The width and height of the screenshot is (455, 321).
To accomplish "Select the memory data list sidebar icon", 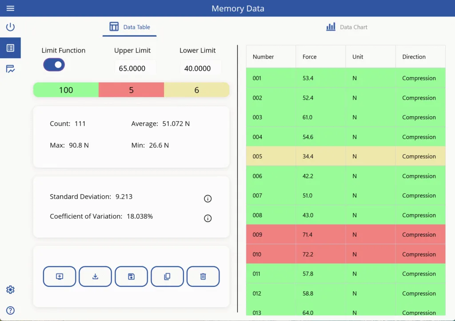I will tap(10, 48).
